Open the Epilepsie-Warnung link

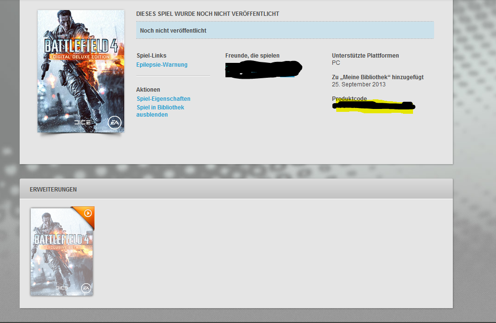162,64
